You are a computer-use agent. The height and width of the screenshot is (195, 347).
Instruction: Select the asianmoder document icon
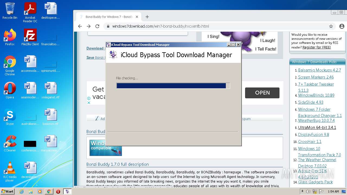30,90
